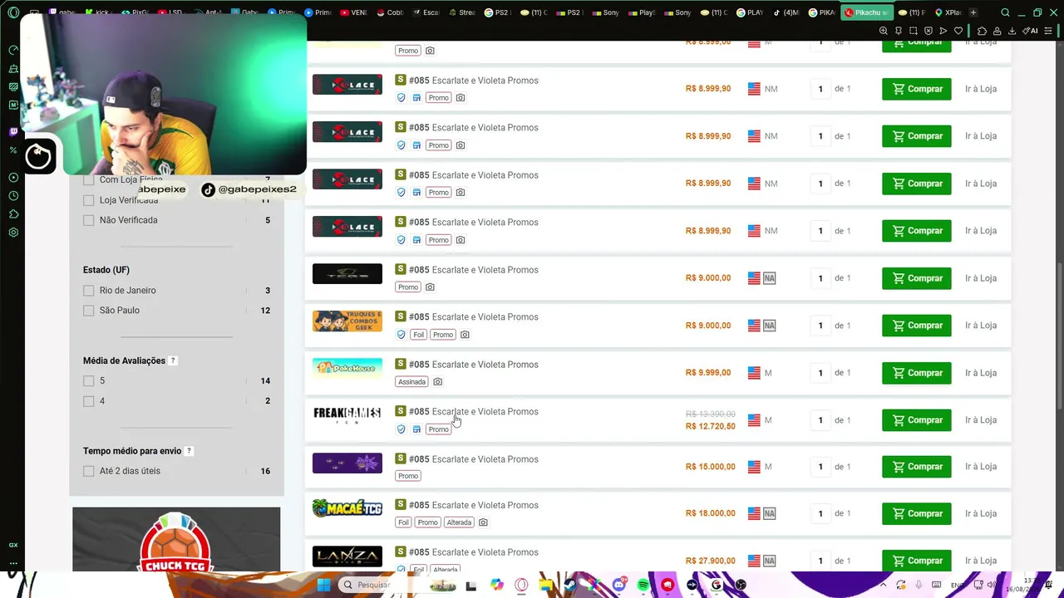This screenshot has height=598, width=1064.
Task: Click the PokeHouse store logo
Action: [x=347, y=368]
